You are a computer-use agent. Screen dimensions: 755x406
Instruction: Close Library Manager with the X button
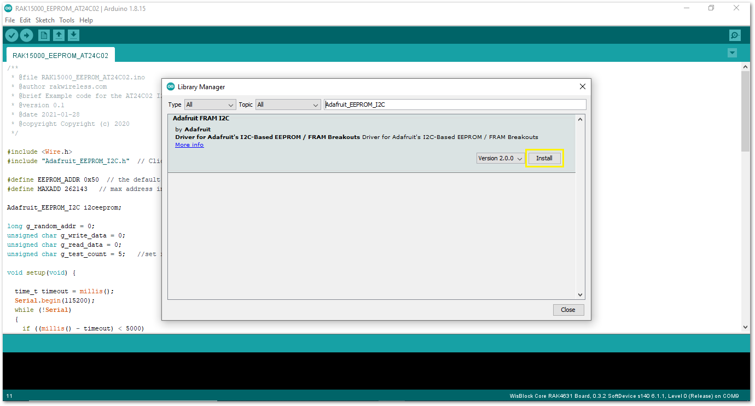[x=583, y=86]
